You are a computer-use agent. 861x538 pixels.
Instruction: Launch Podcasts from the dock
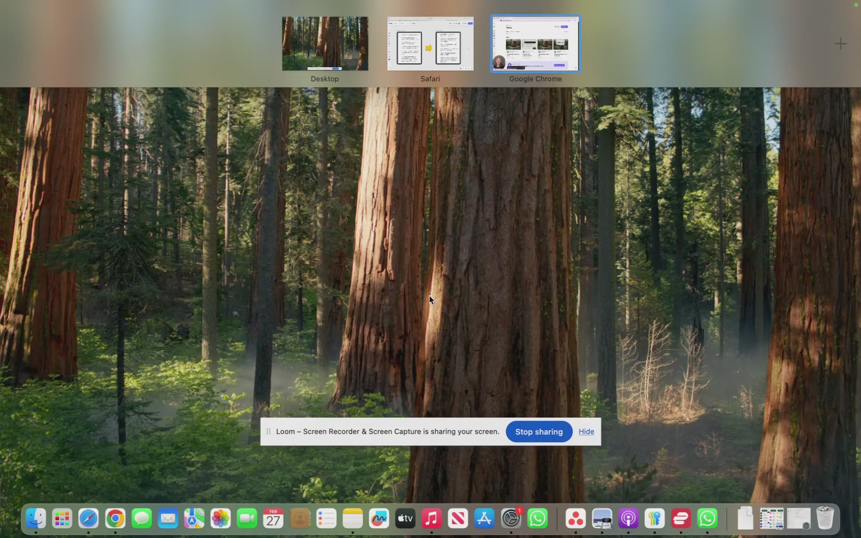628,519
